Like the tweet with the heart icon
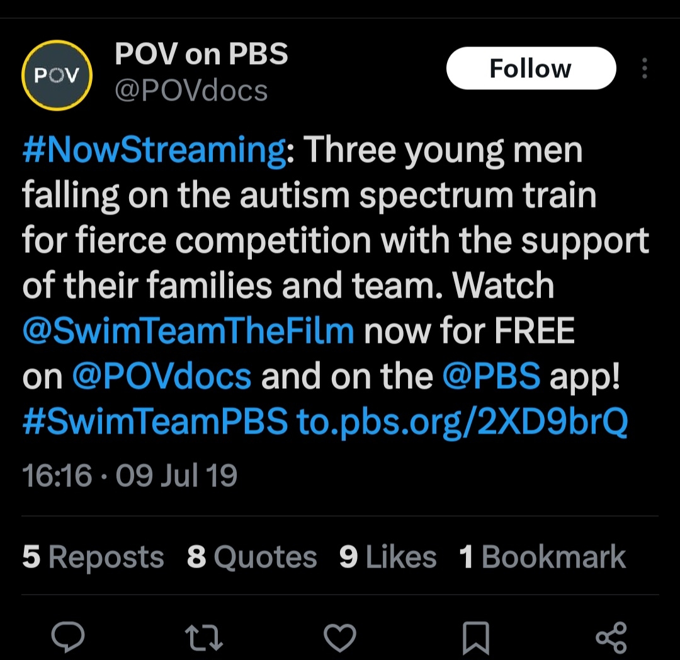The image size is (680, 660). coord(340,637)
